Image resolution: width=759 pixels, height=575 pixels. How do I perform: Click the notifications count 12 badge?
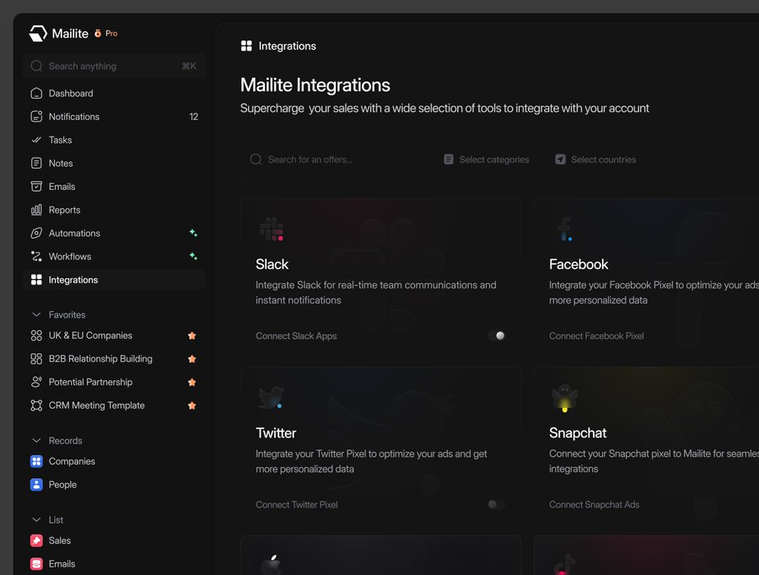tap(194, 116)
